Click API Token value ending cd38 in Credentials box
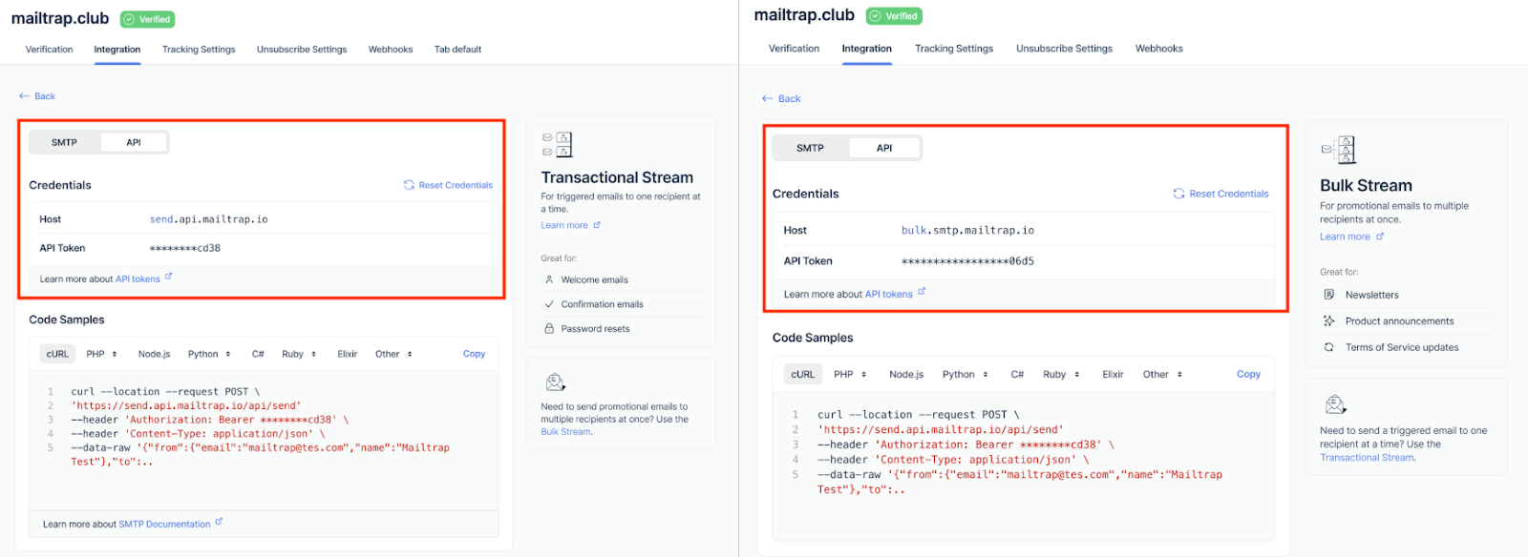Viewport: 1528px width, 557px height. tap(184, 248)
